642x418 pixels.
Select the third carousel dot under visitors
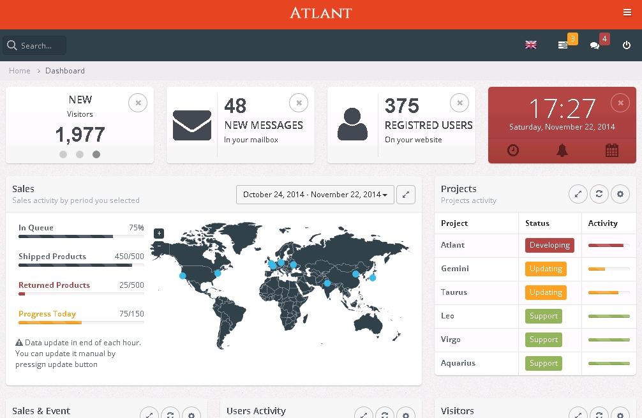click(96, 154)
